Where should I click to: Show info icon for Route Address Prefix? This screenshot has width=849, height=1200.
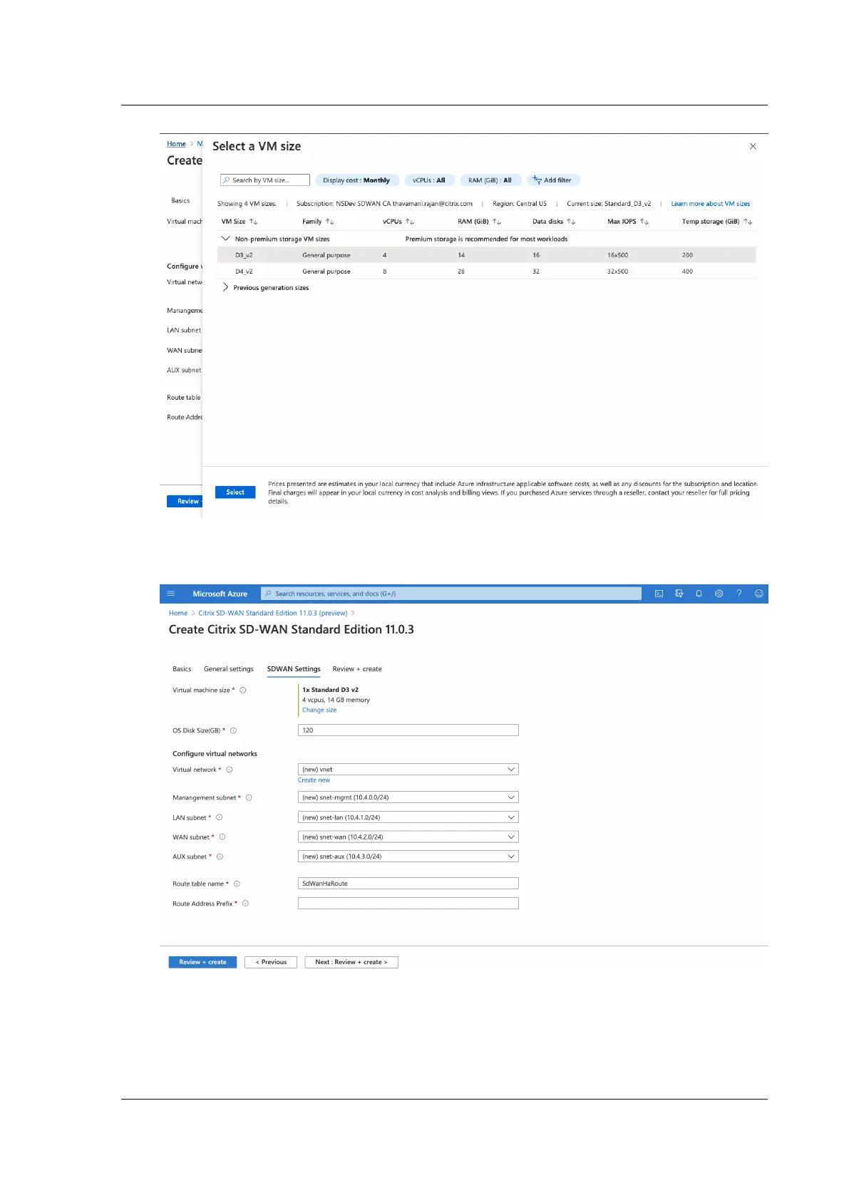[245, 903]
